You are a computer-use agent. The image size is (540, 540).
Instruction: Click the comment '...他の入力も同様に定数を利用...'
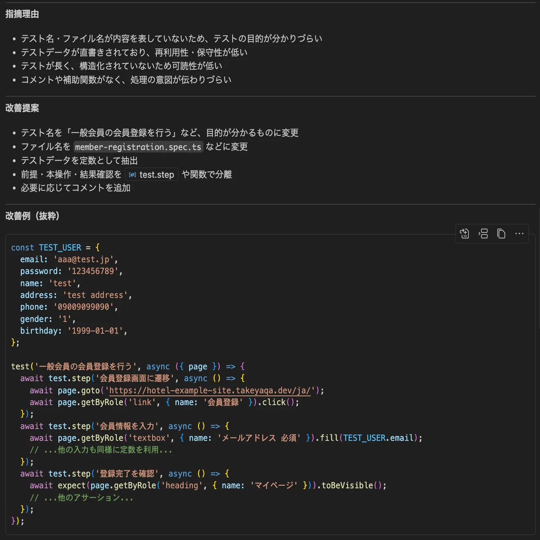point(101,450)
